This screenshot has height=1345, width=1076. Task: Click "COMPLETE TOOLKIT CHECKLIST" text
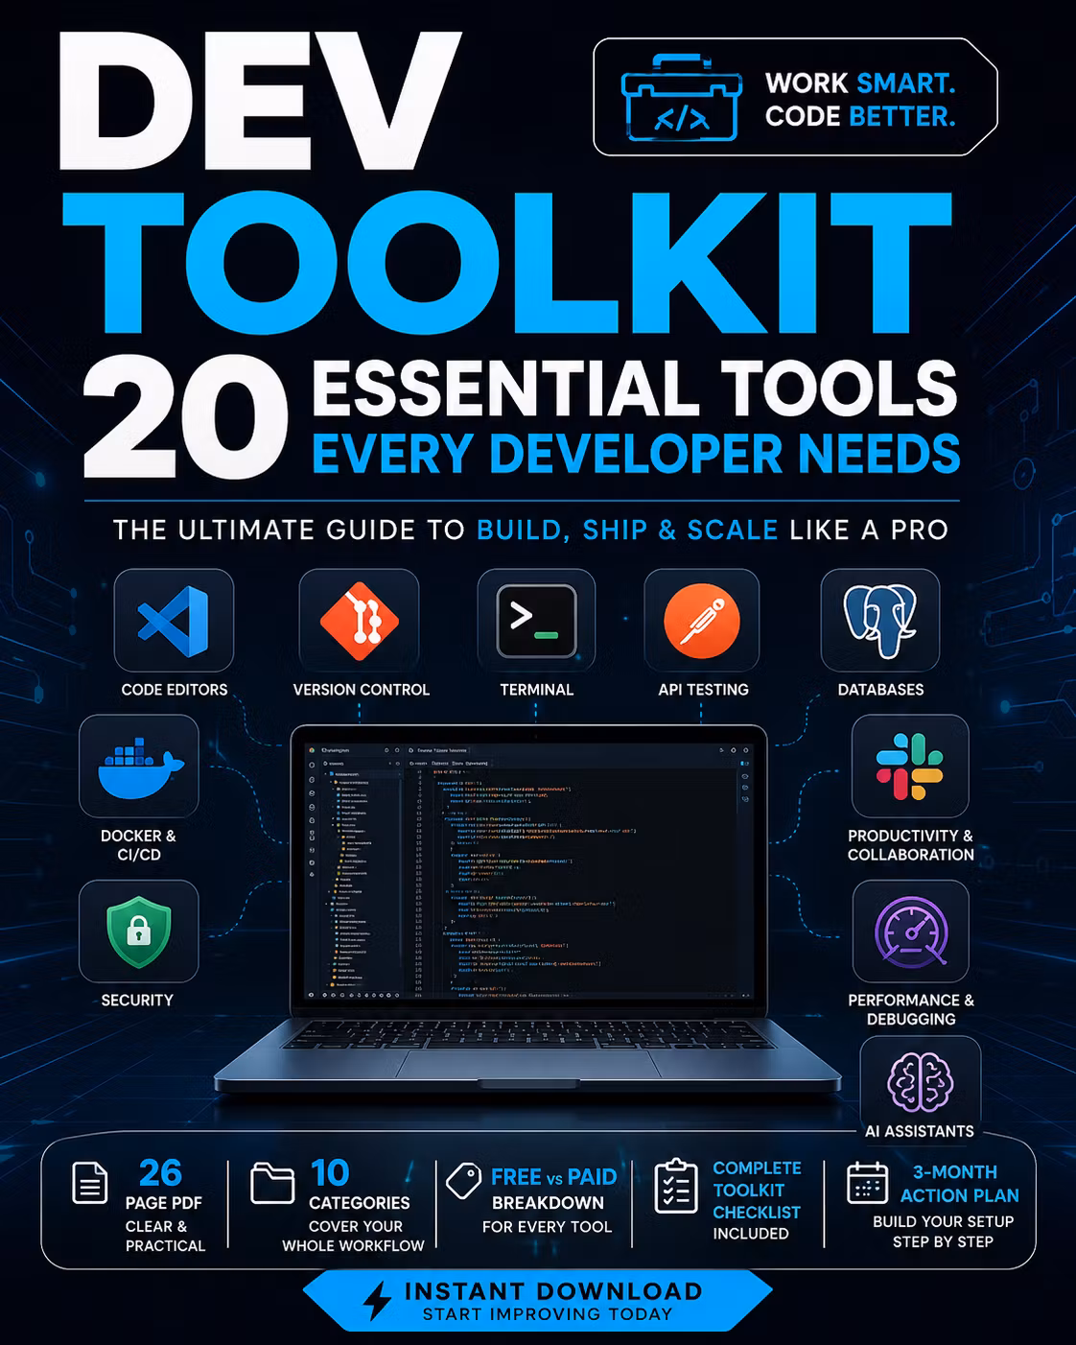757,1190
